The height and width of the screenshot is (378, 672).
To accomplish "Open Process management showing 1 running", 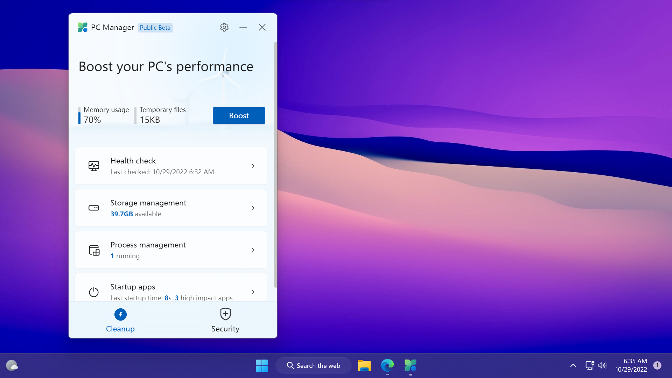I will tap(171, 250).
